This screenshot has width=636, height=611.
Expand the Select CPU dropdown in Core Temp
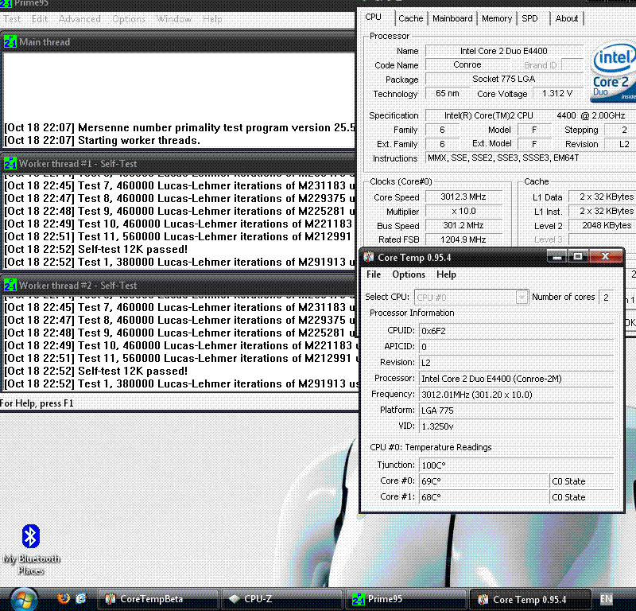point(522,298)
